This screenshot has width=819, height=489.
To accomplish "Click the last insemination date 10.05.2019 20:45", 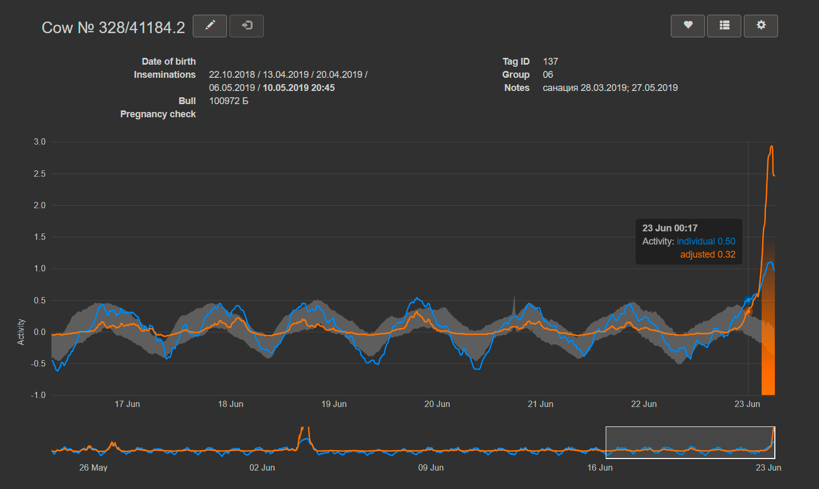I will coord(298,88).
